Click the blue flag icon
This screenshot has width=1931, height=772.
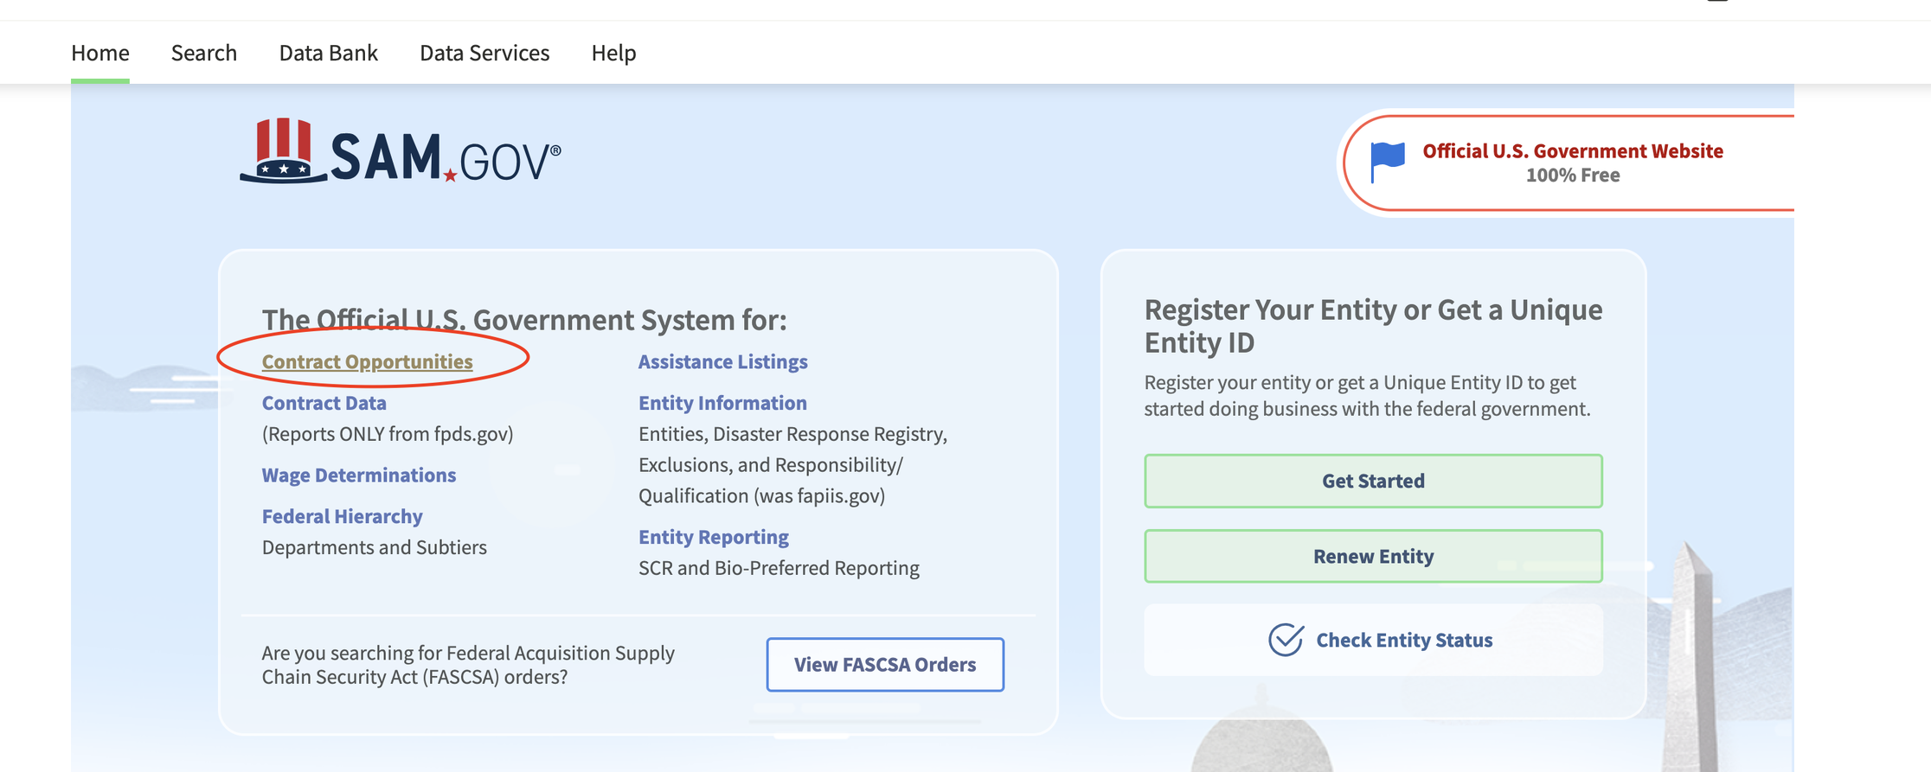(1388, 162)
